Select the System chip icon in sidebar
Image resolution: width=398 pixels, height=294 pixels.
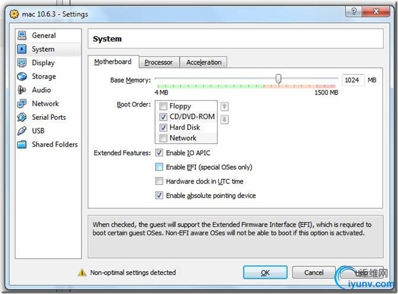(22, 49)
